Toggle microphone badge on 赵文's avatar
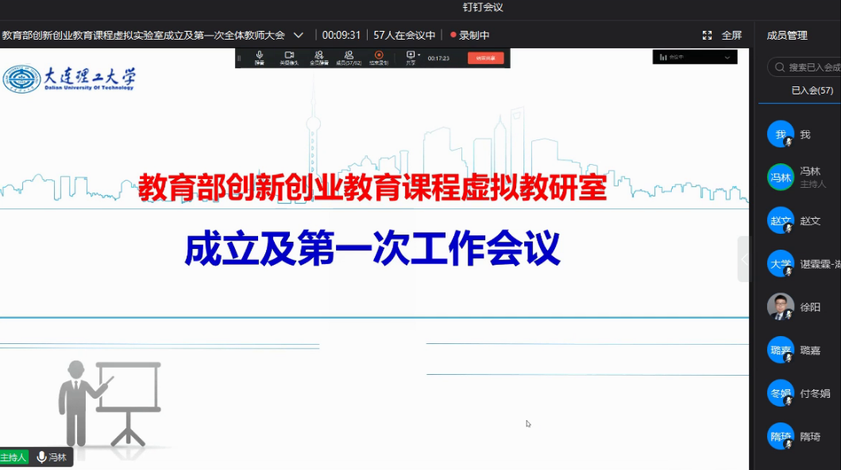841x470 pixels. click(789, 228)
